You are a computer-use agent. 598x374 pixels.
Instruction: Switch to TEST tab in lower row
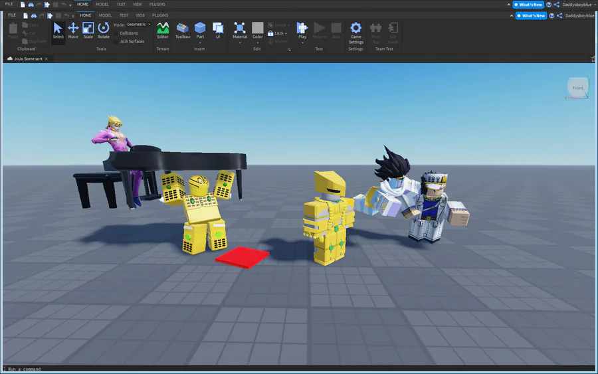(124, 16)
